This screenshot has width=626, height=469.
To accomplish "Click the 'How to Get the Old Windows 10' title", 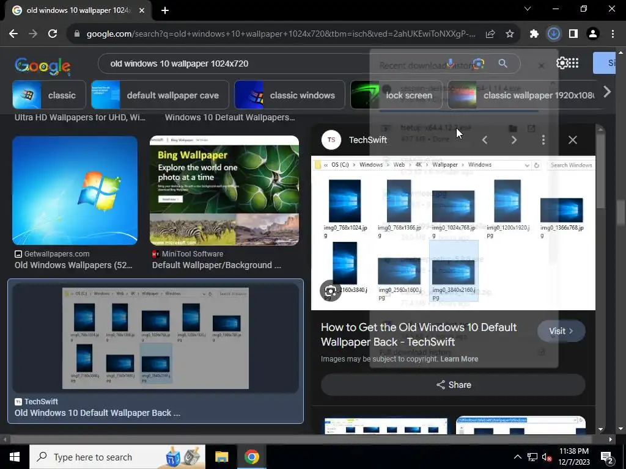I will point(419,335).
